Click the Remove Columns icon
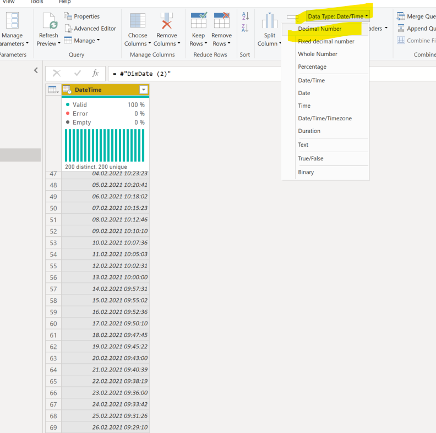The height and width of the screenshot is (433, 436). (x=167, y=20)
